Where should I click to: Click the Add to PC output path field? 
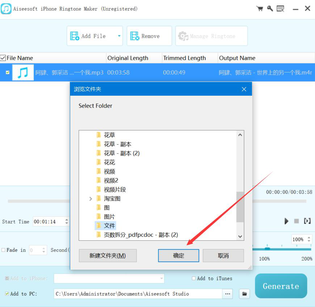[138, 294]
